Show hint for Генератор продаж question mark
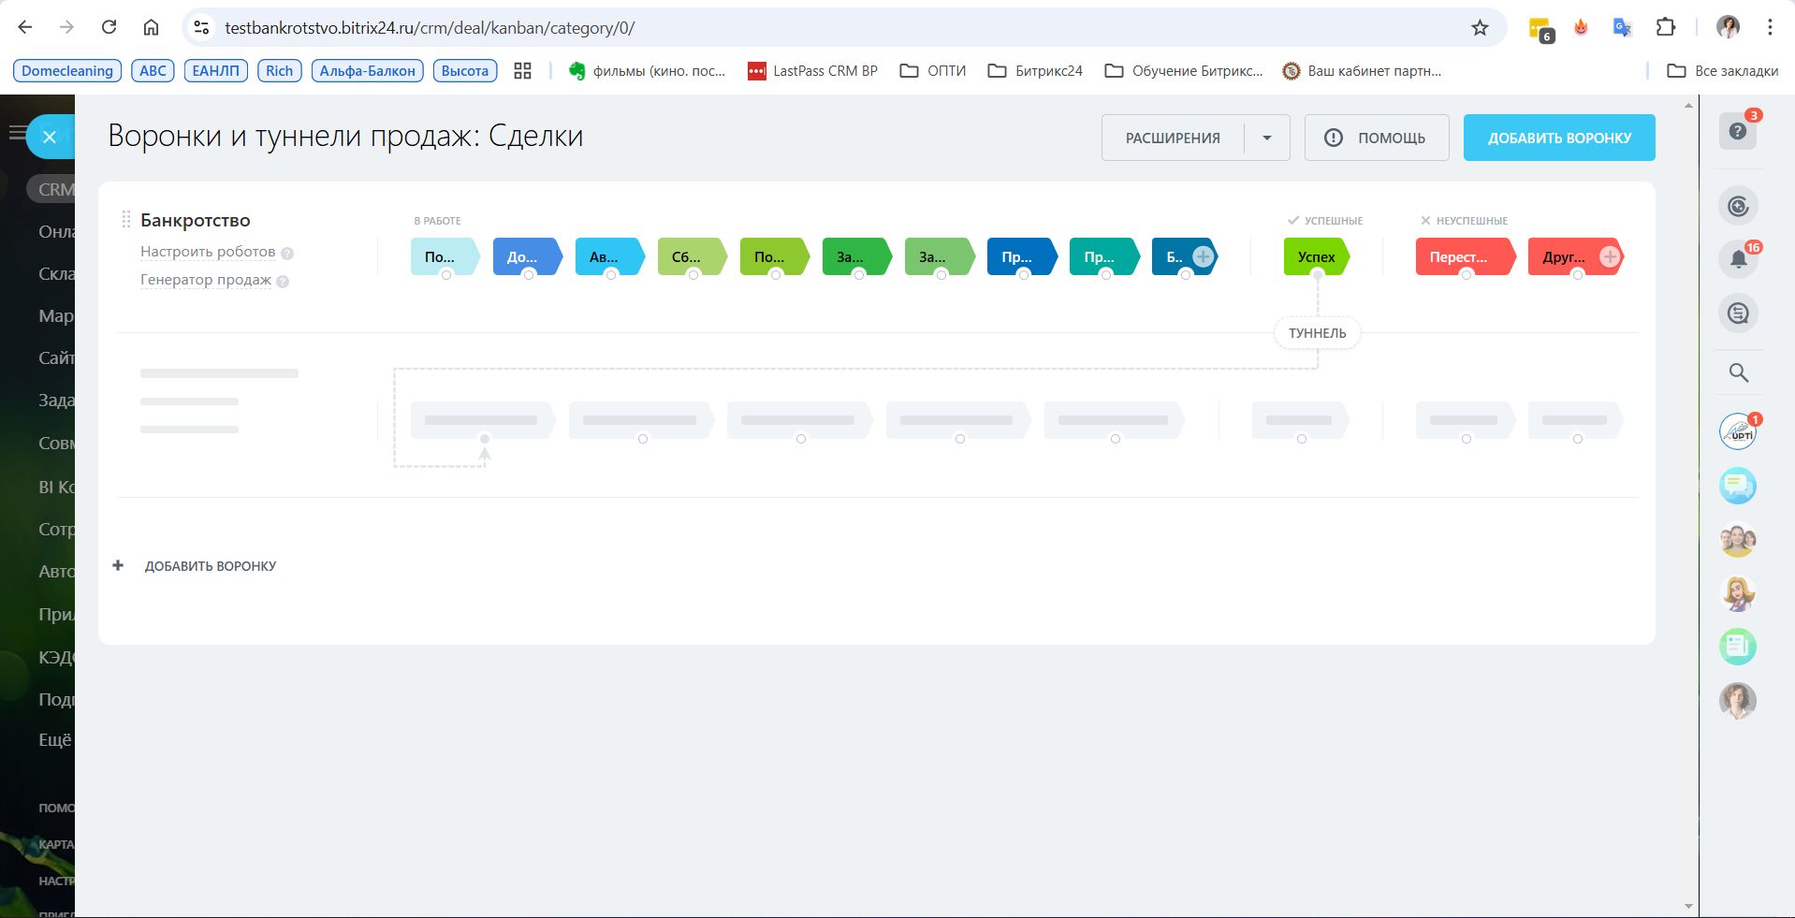The width and height of the screenshot is (1795, 918). click(x=283, y=281)
